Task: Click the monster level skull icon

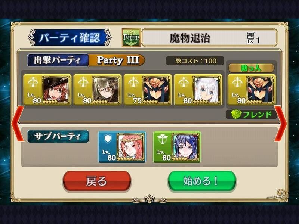Action: (x=251, y=38)
